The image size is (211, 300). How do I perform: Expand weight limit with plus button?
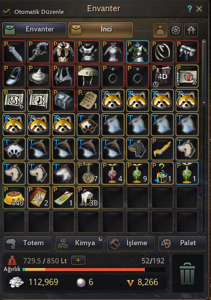78,260
